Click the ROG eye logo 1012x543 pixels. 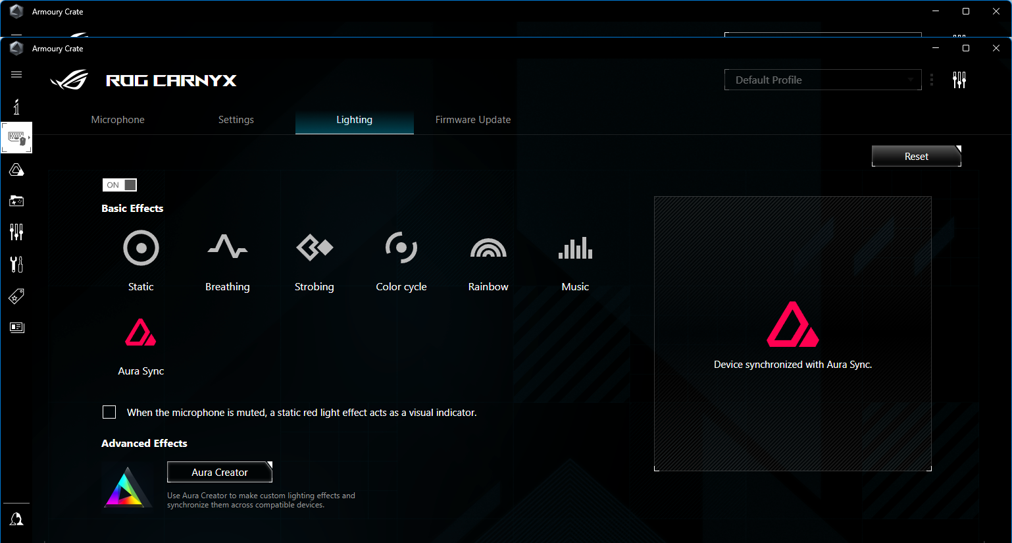point(69,80)
